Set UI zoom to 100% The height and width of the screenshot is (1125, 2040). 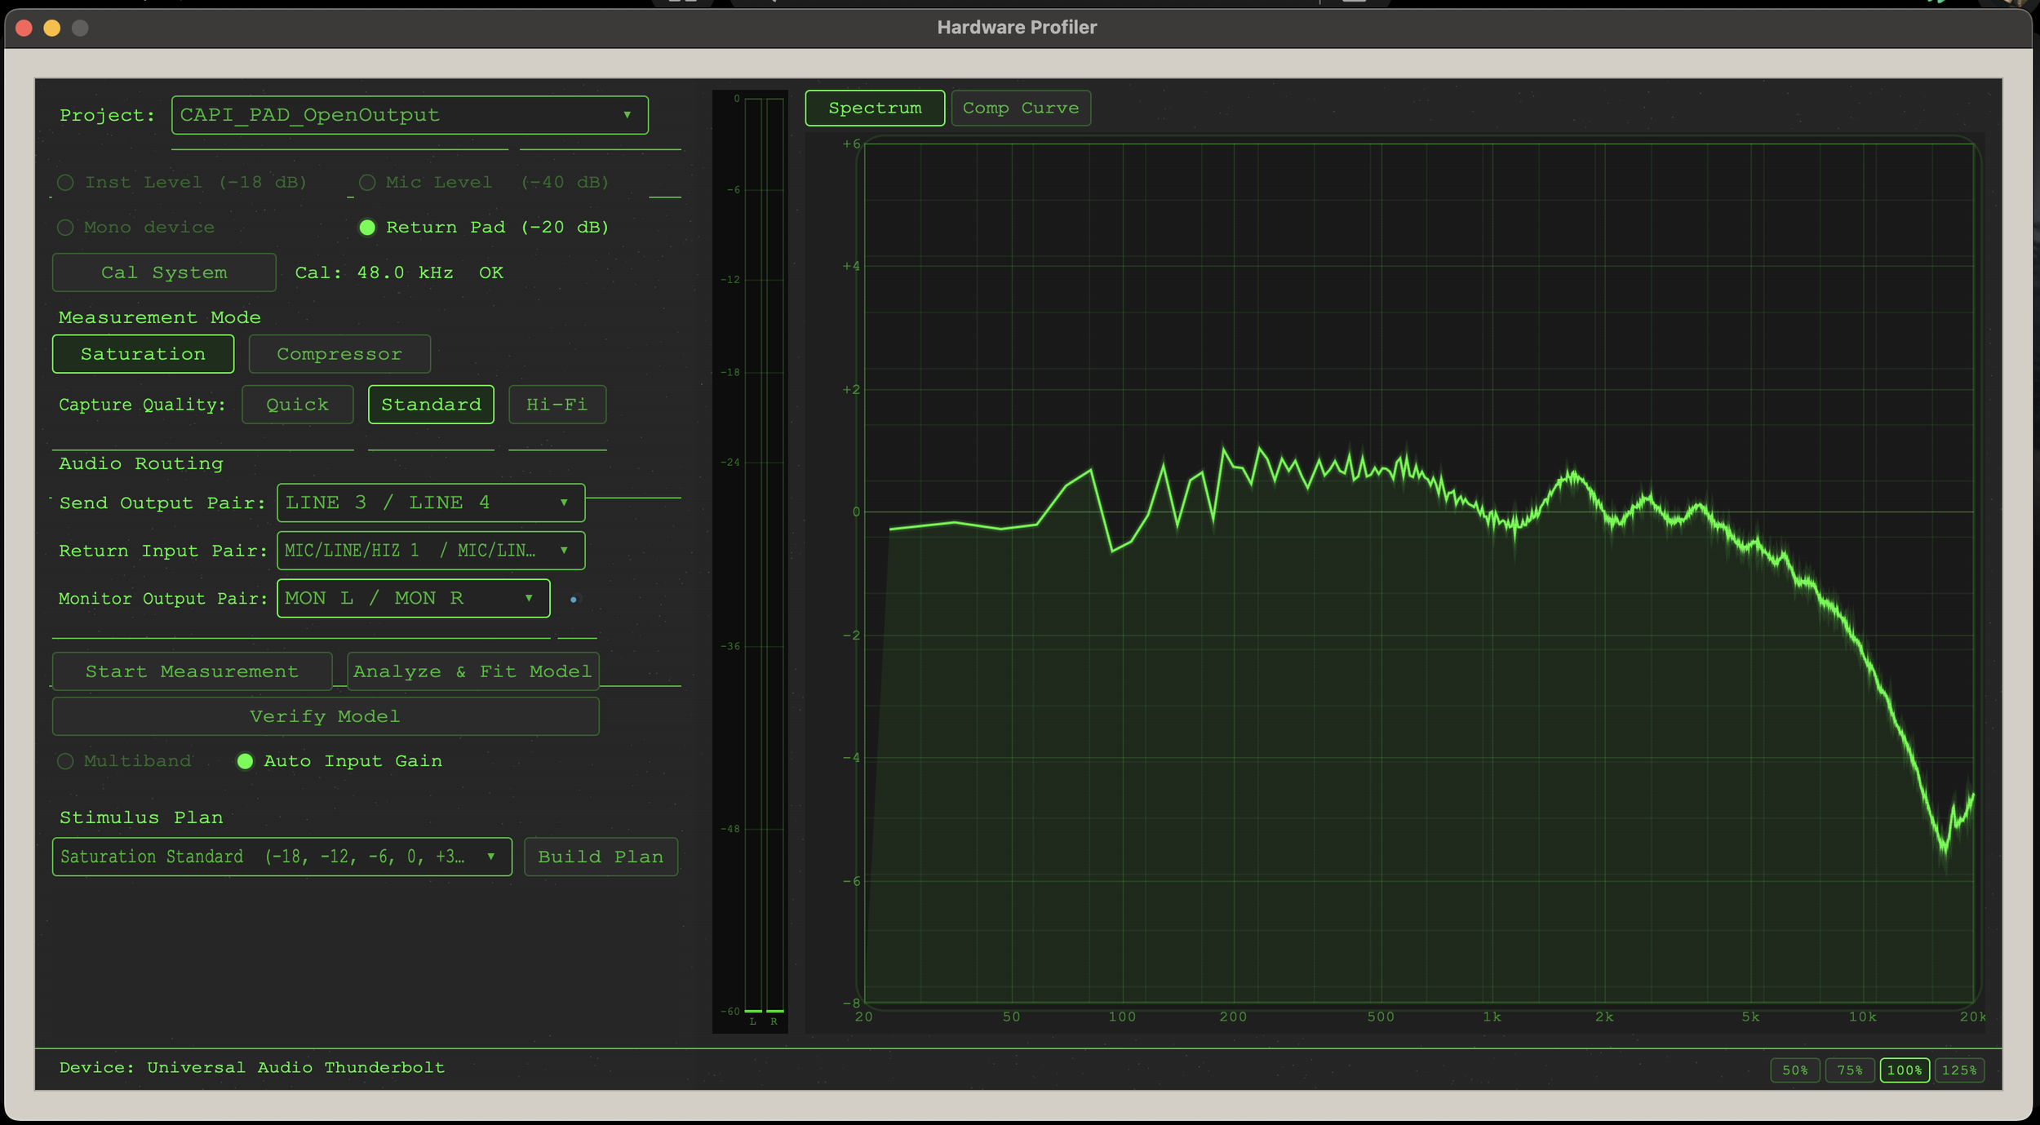(1905, 1070)
